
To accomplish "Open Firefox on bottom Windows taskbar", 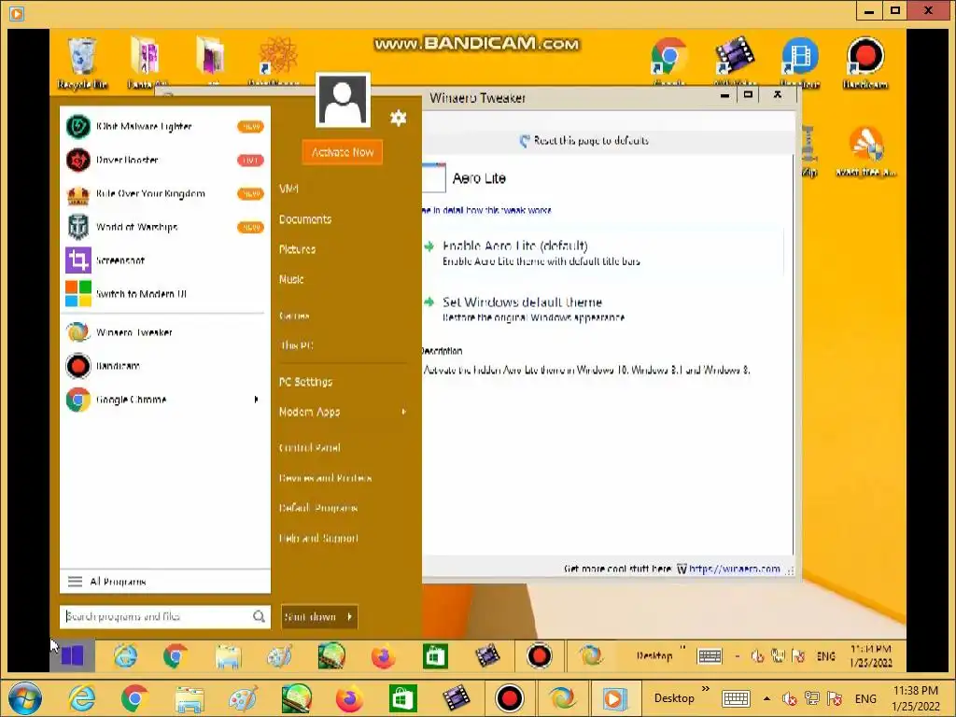I will tap(349, 698).
